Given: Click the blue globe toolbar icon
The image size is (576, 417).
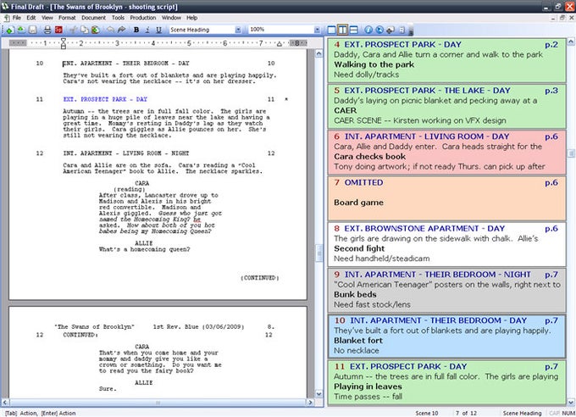Looking at the screenshot, I should click(x=379, y=30).
